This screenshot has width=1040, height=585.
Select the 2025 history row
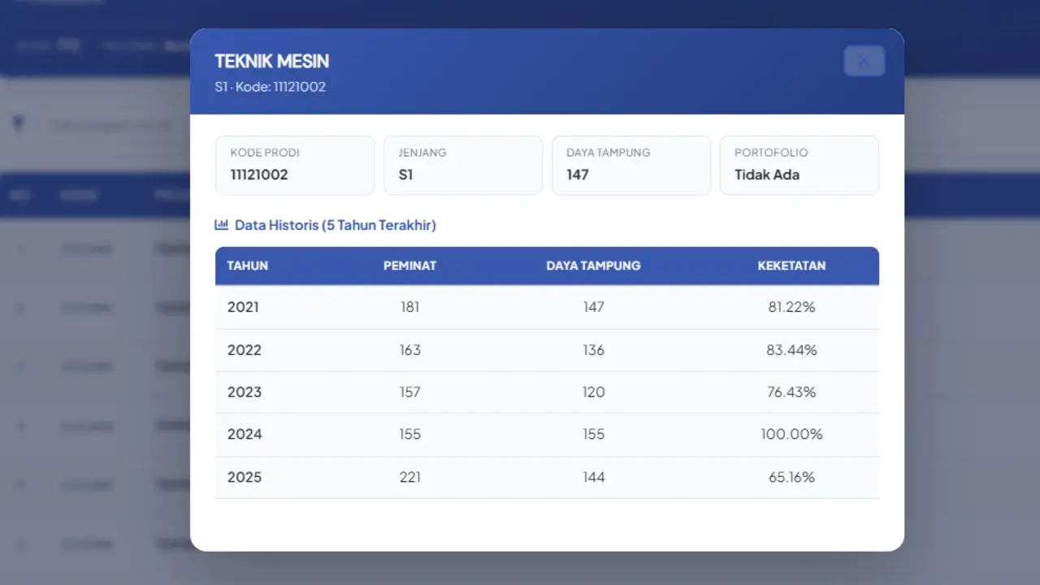coord(547,477)
